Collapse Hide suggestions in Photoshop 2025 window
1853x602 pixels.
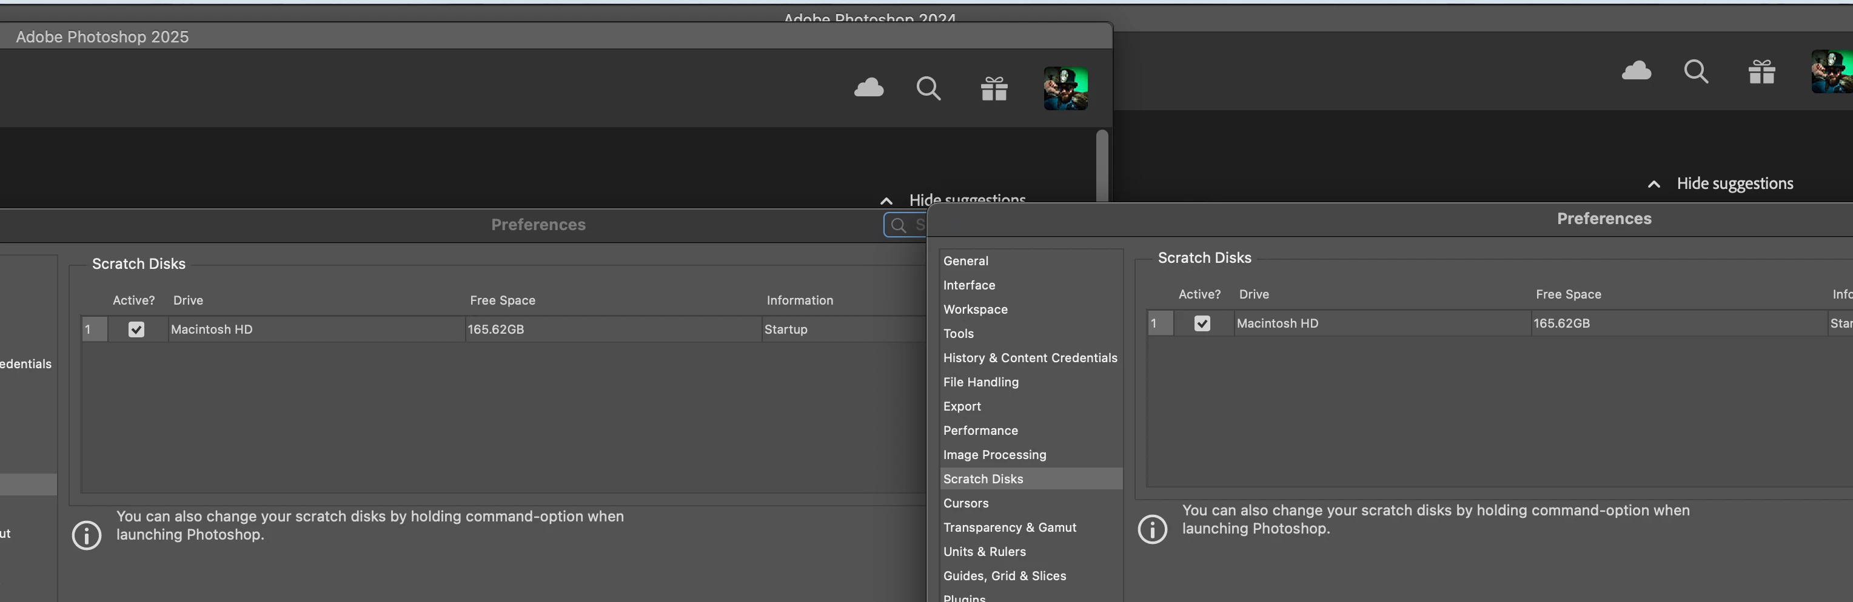pyautogui.click(x=953, y=199)
